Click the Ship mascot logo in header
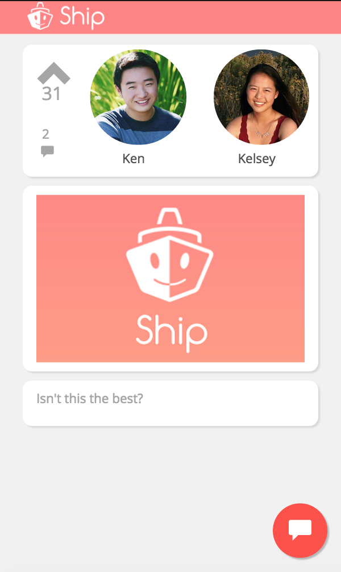Screen dimensions: 341x572 tap(40, 16)
